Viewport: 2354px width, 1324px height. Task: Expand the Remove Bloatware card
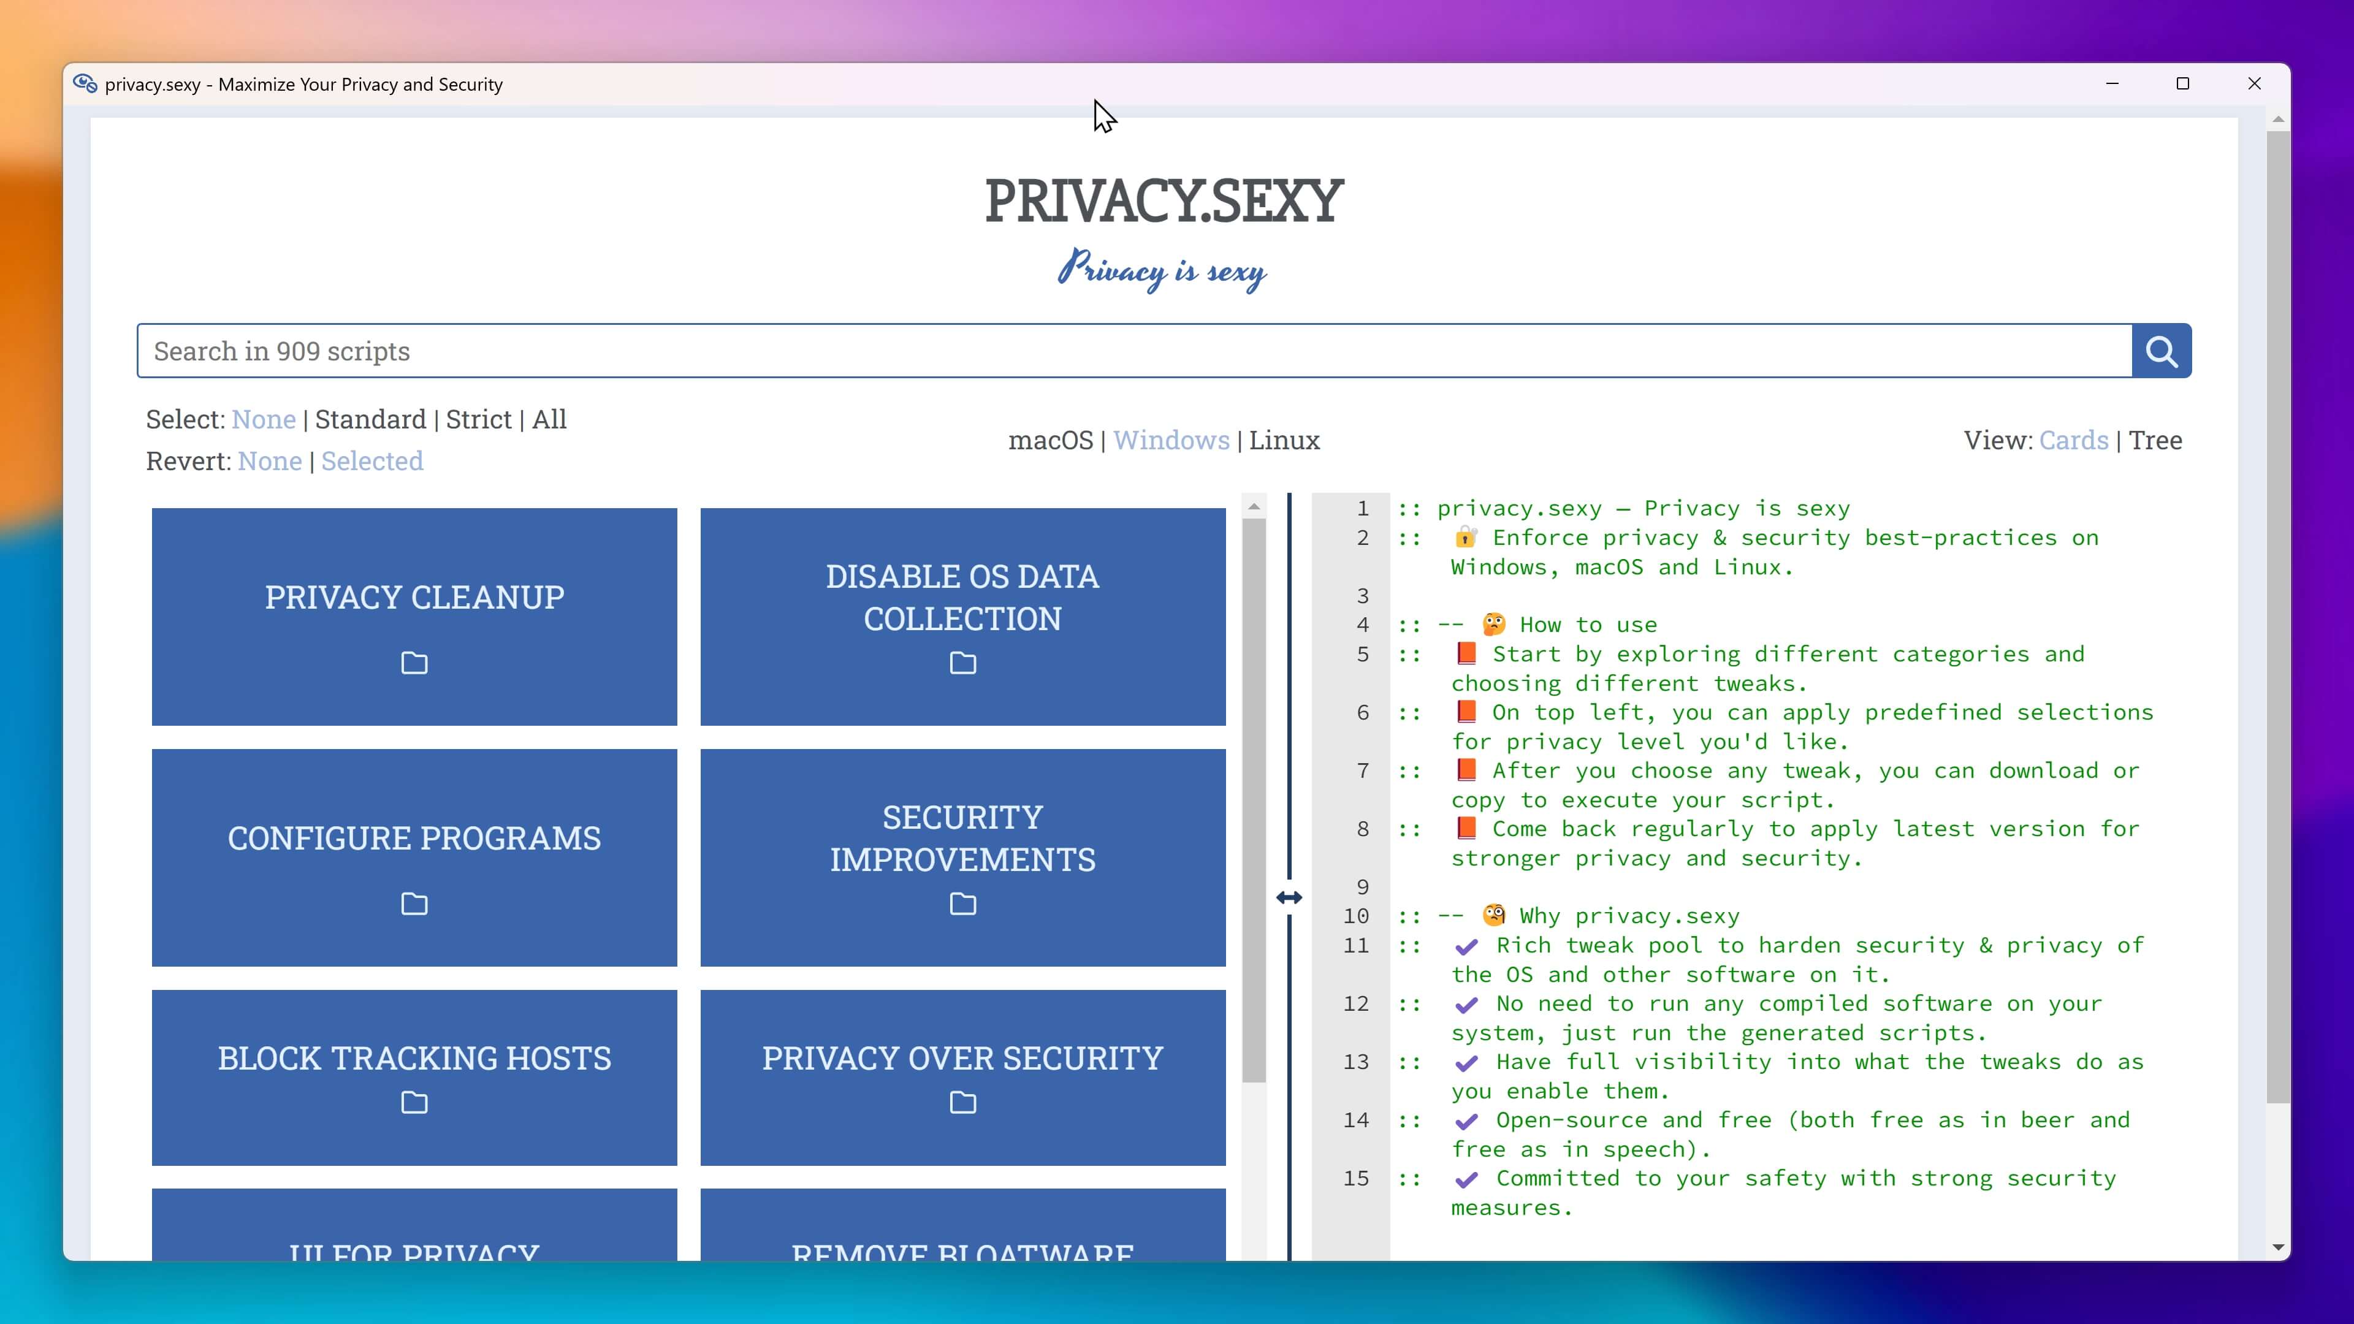coord(962,1225)
